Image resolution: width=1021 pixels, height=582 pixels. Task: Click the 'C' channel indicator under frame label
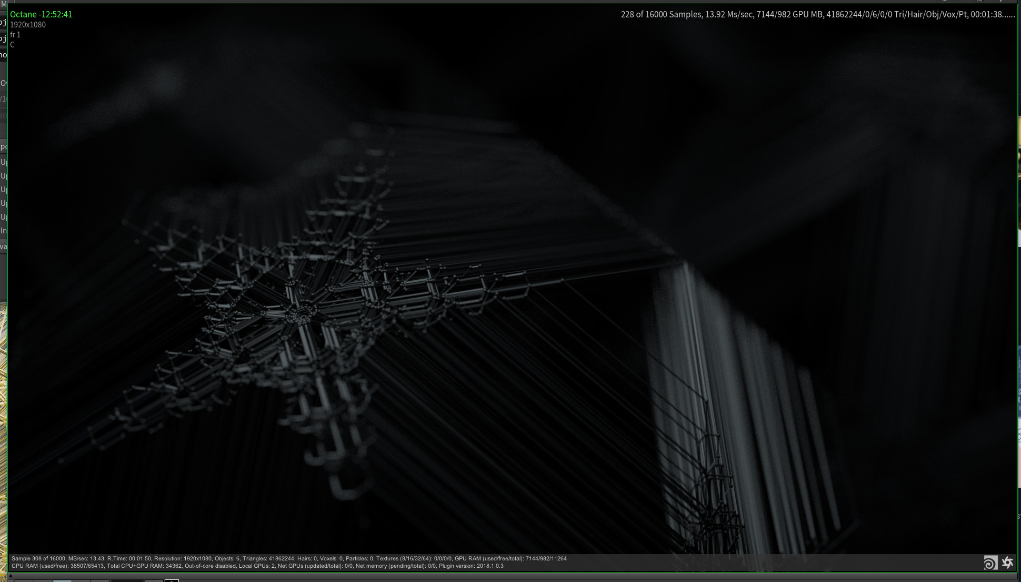tap(12, 45)
